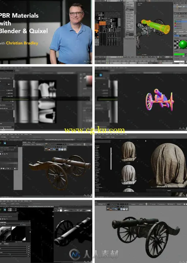Click the large fabric material preview
The width and height of the screenshot is (187, 263).
[169, 165]
